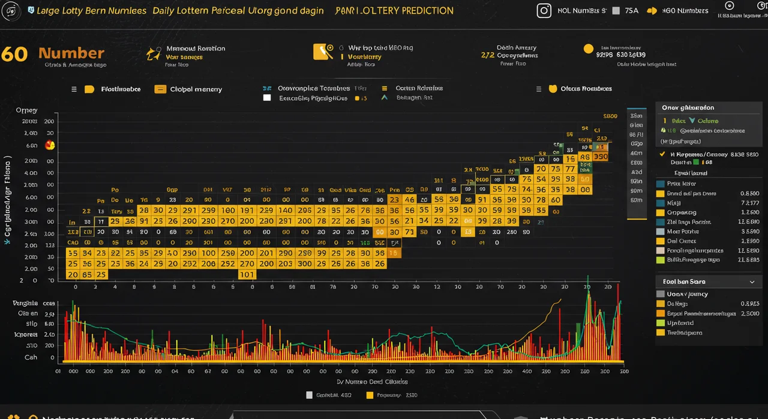Click the yellow shield icon beside 'Ofocrs Rooubices'
The image size is (768, 419).
click(553, 89)
